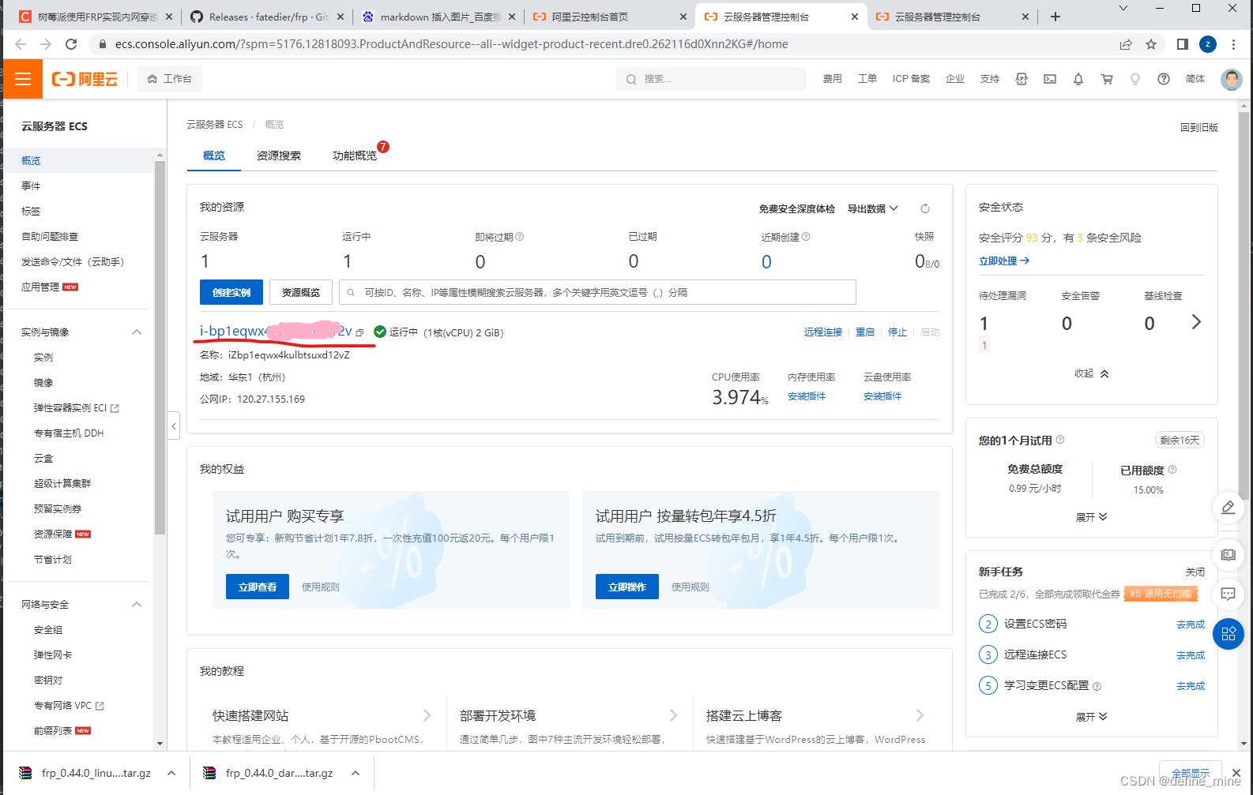
Task: Open the shopping cart icon
Action: tap(1107, 79)
